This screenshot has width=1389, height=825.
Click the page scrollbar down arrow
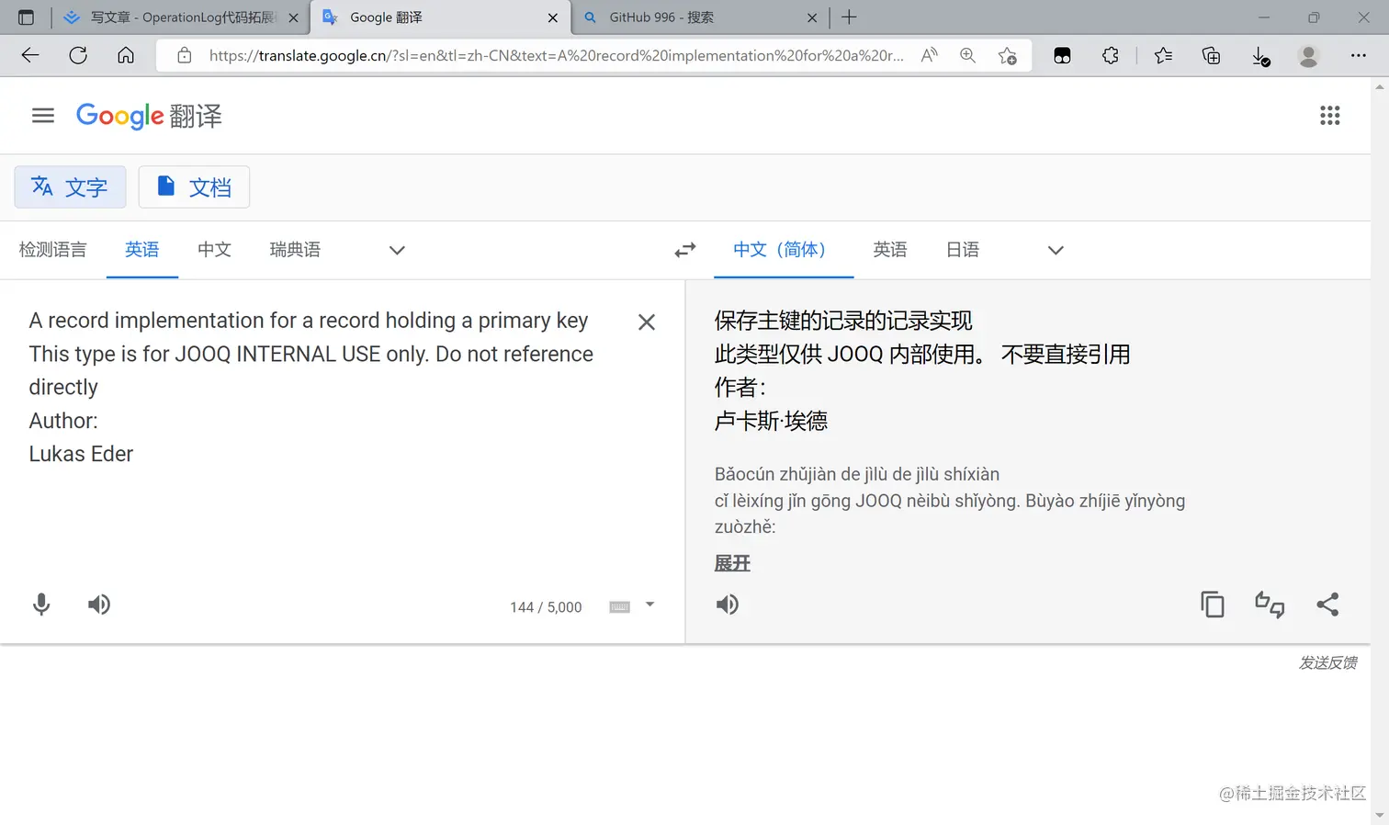click(1380, 816)
